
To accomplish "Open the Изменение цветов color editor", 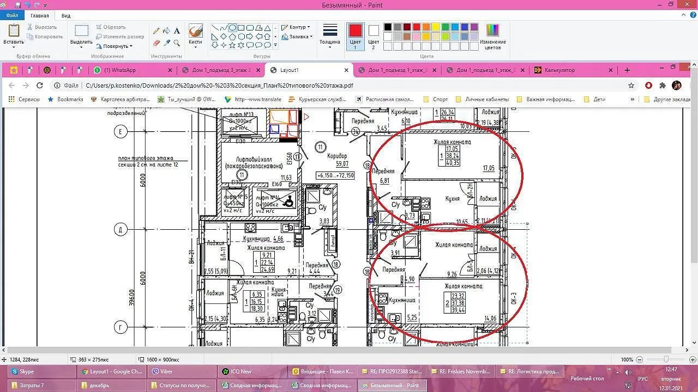I will coord(492,36).
